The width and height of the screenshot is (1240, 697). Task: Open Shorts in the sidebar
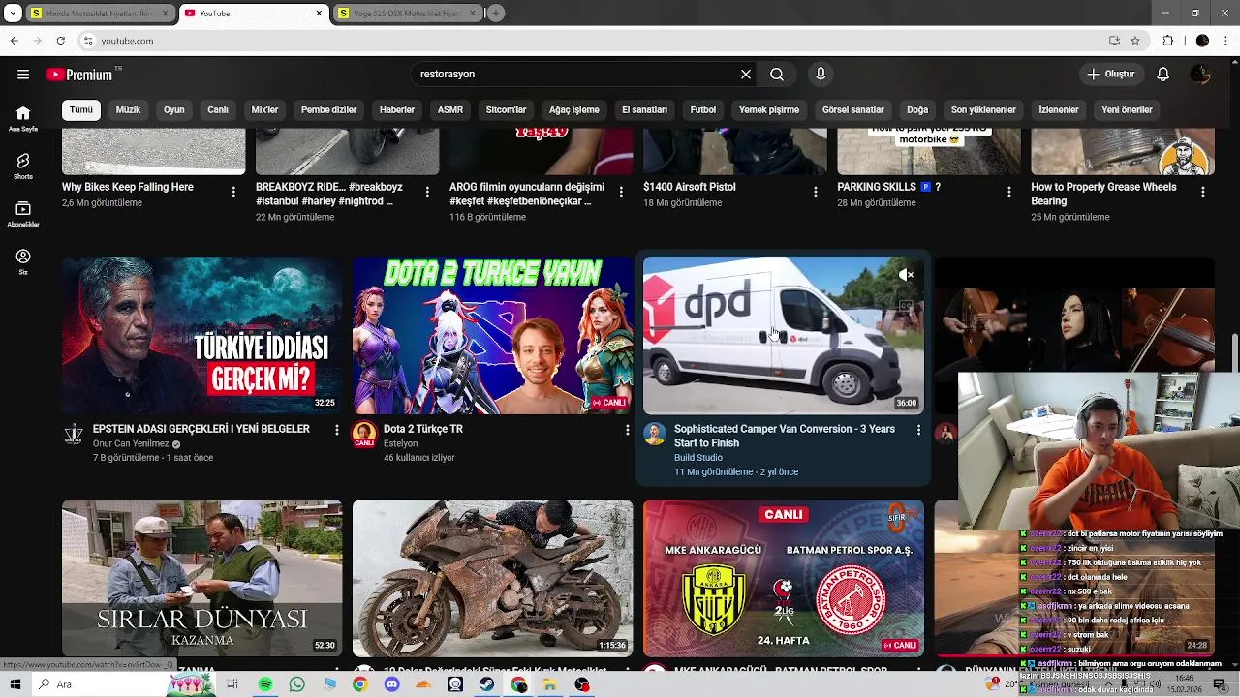point(23,166)
